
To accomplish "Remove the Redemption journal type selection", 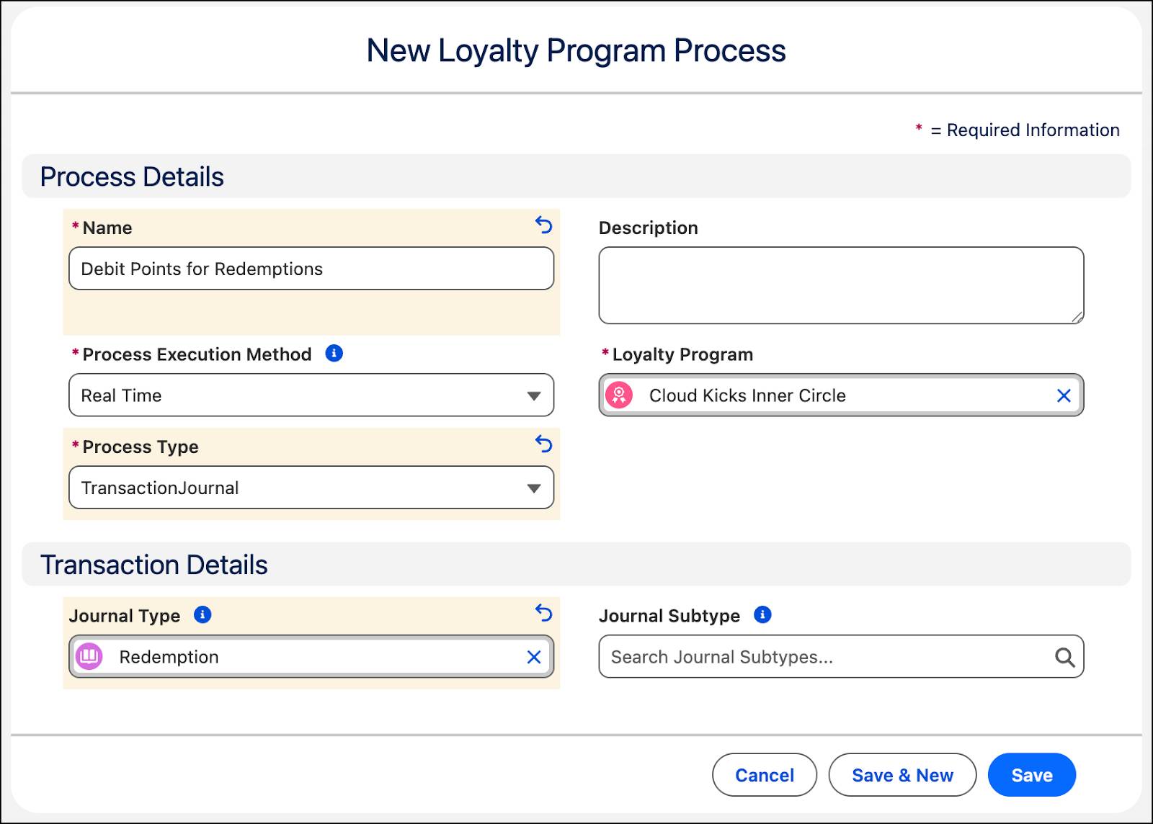I will click(x=534, y=656).
